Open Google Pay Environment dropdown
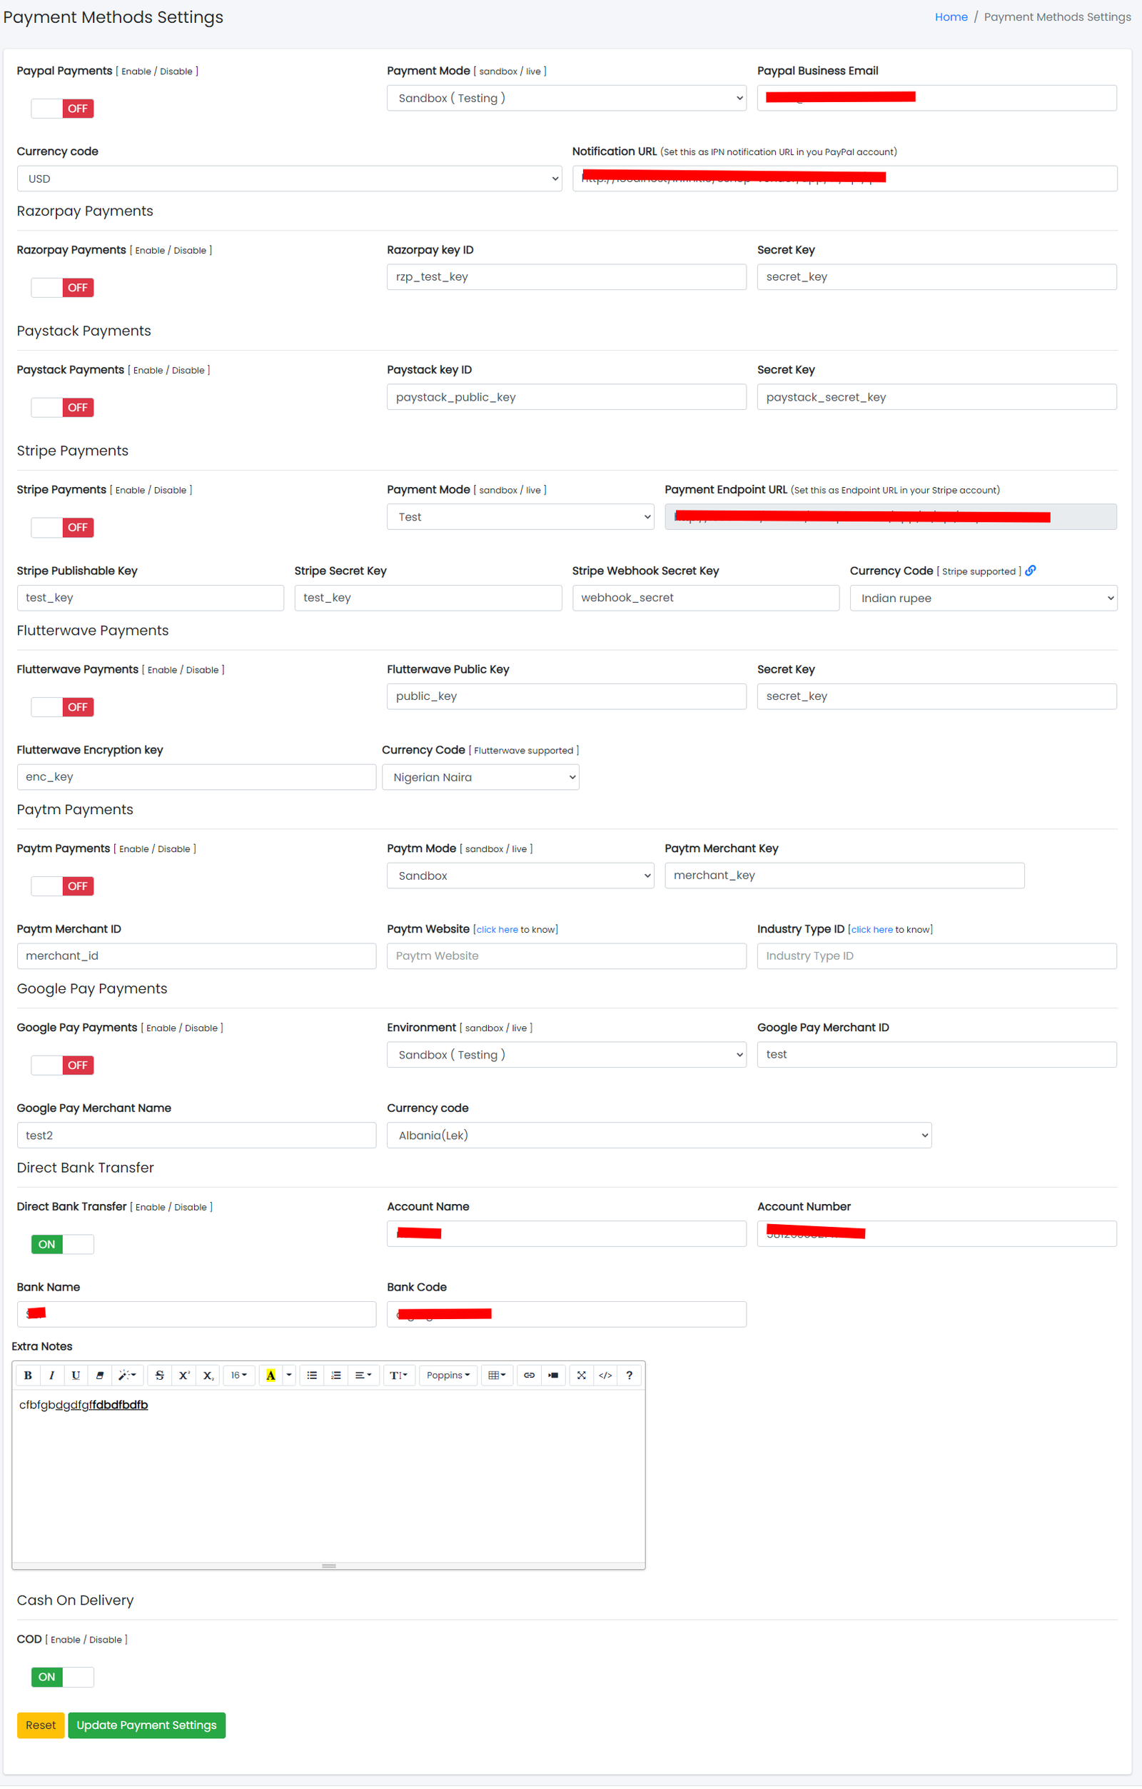The image size is (1142, 1789). coord(567,1055)
